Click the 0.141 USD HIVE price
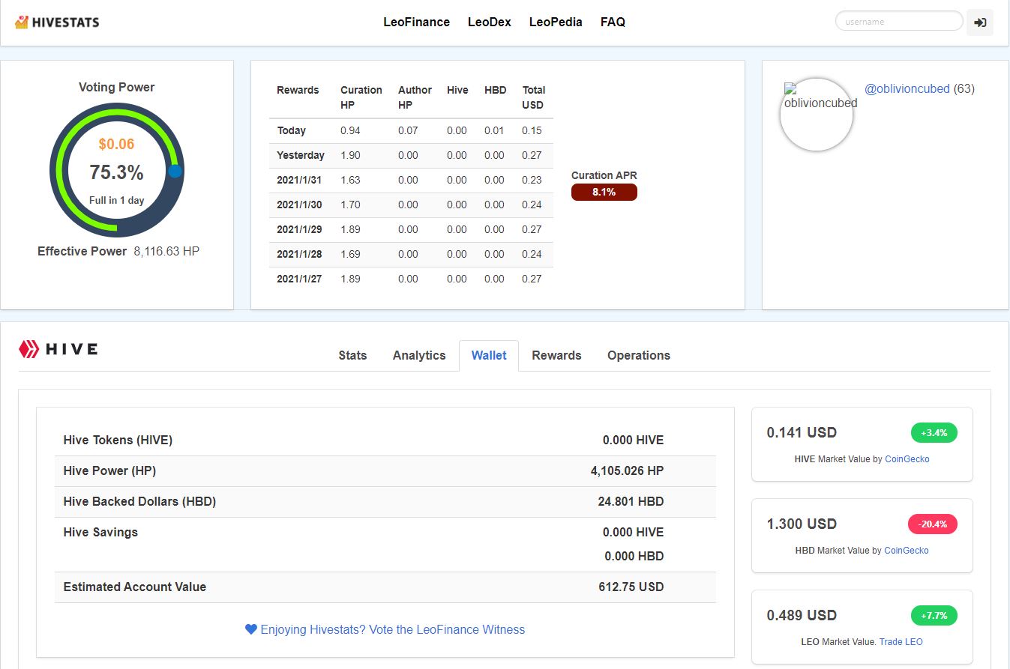Image resolution: width=1010 pixels, height=669 pixels. [802, 432]
